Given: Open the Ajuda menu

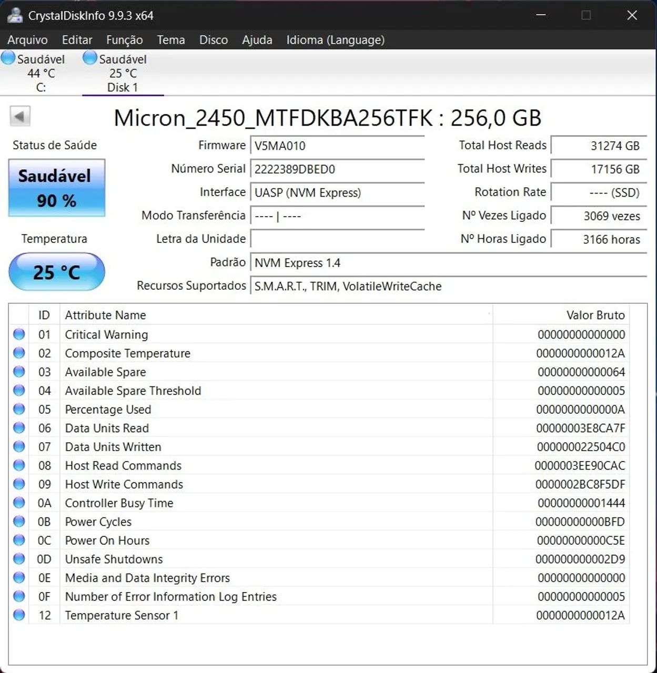Looking at the screenshot, I should (x=257, y=40).
